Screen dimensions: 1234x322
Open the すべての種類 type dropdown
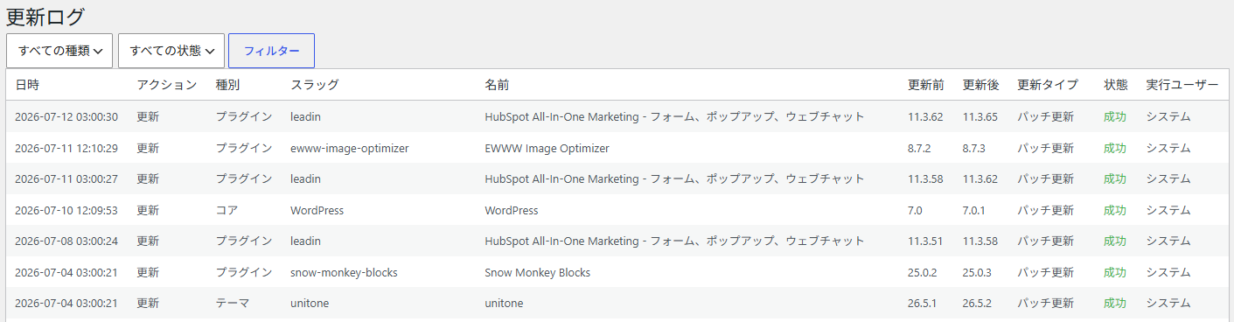59,51
